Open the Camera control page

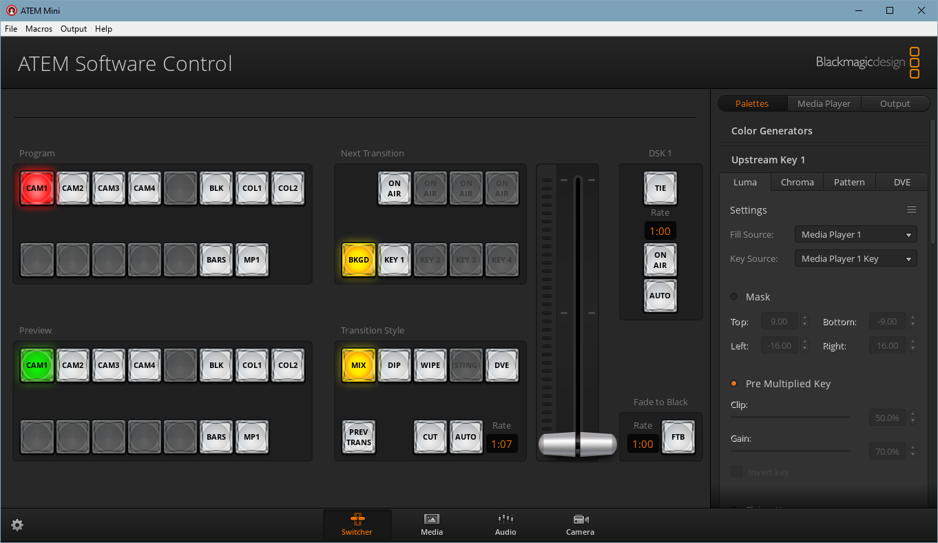580,525
